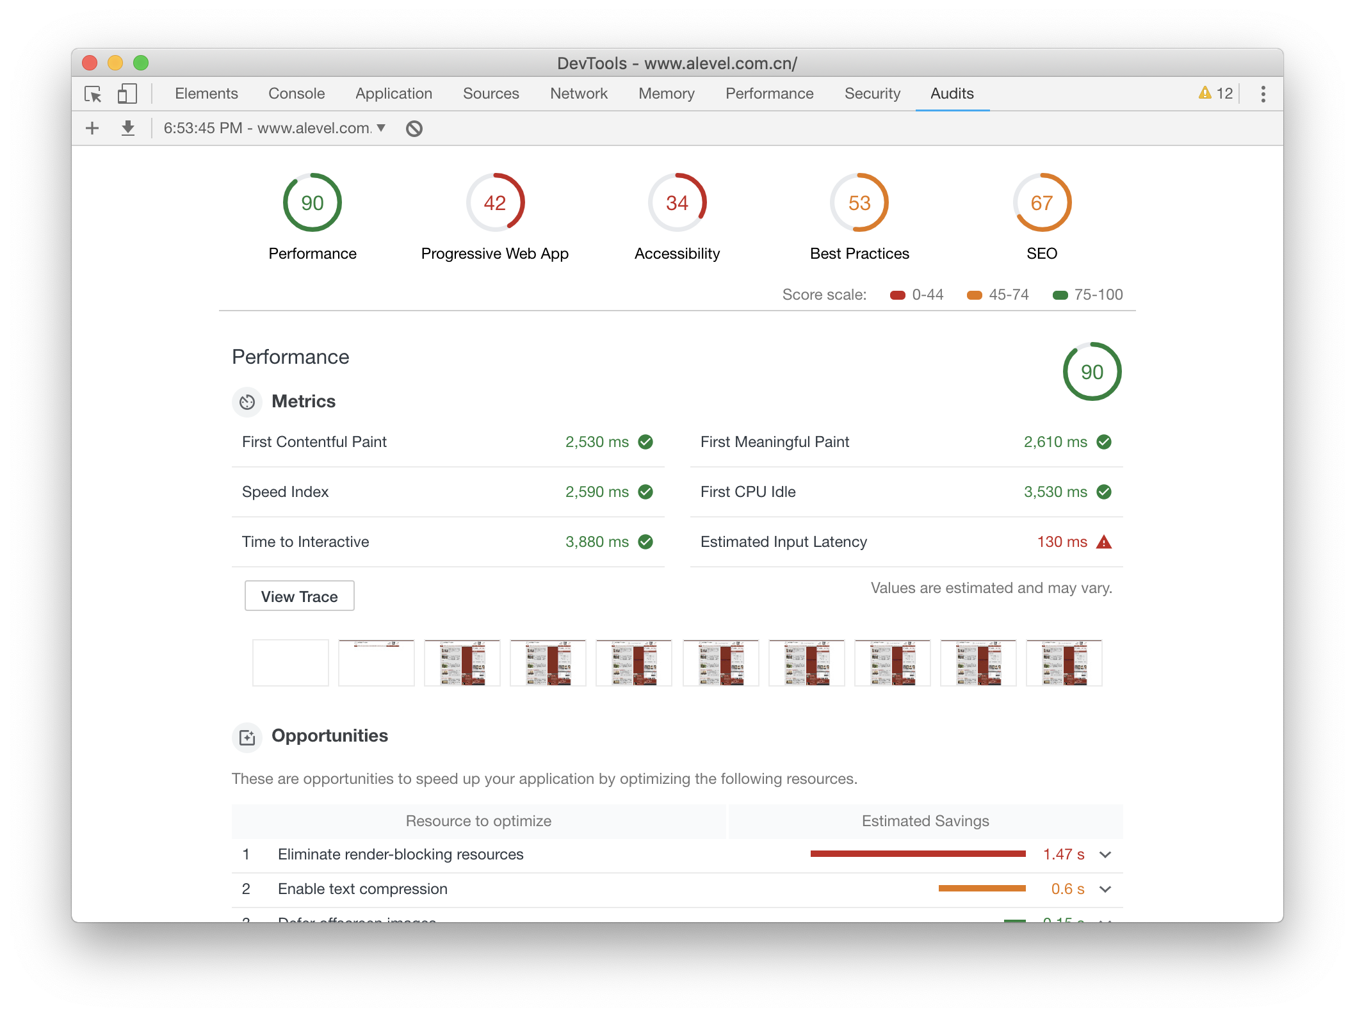Click the Estimated Savings column header
Image resolution: width=1355 pixels, height=1017 pixels.
[925, 821]
